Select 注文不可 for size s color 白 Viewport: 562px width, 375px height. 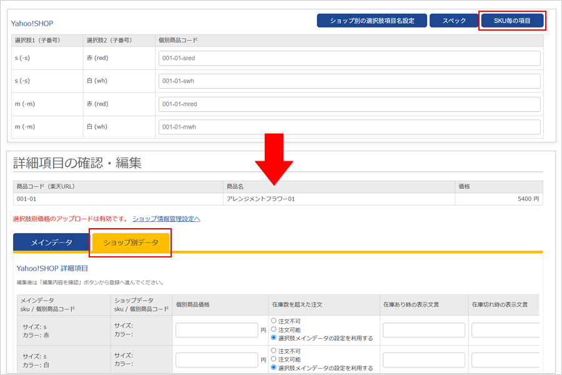click(274, 351)
